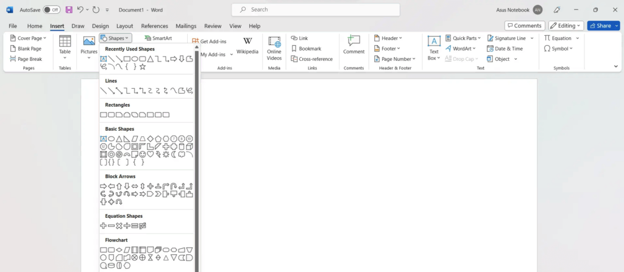Select the star shape in Recently Used Shapes
Viewport: 624px width, 272px height.
[x=143, y=67]
